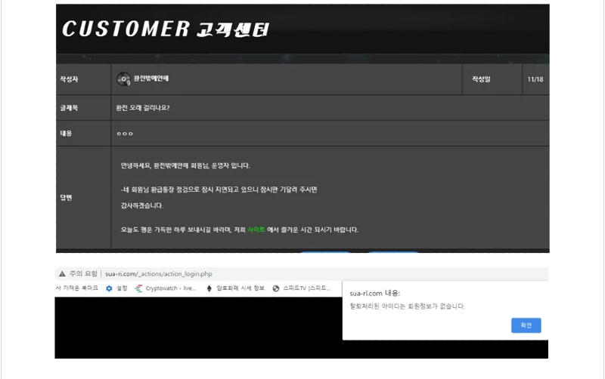Open the 암호화폐 시세 정보 bookmark

click(236, 288)
